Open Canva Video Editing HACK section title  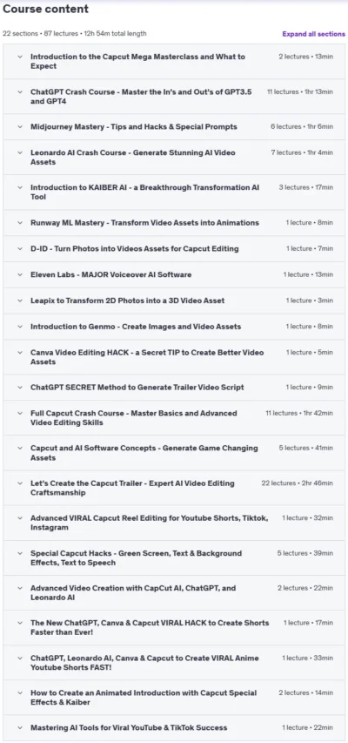(147, 357)
